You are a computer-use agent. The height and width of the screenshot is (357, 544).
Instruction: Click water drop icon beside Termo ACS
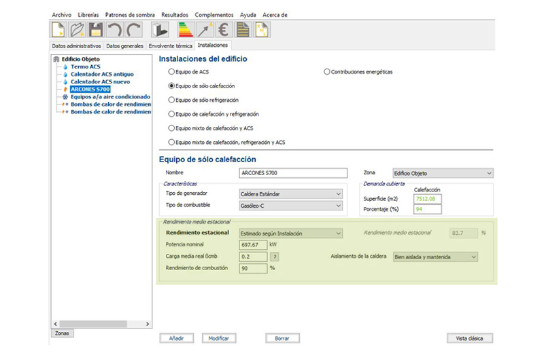(65, 67)
